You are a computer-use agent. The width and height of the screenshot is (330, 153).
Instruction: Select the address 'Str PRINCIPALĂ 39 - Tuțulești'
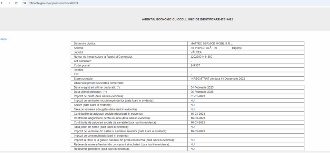point(216,48)
